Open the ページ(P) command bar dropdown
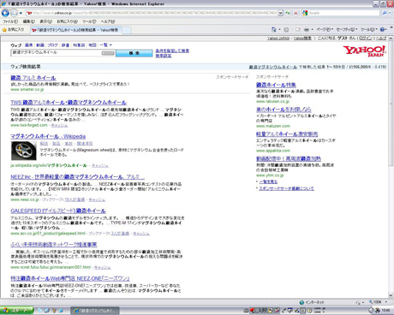Screen dimensions: 394x315 click(x=325, y=29)
